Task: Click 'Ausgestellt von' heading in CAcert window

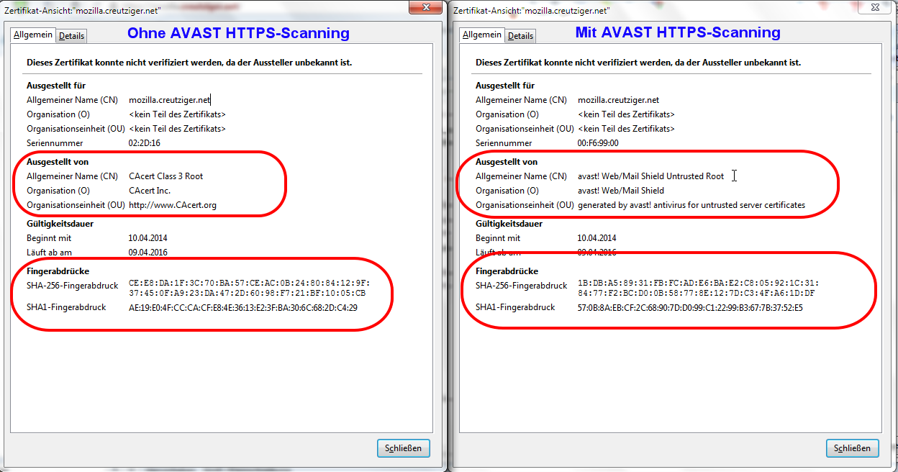Action: 58,162
